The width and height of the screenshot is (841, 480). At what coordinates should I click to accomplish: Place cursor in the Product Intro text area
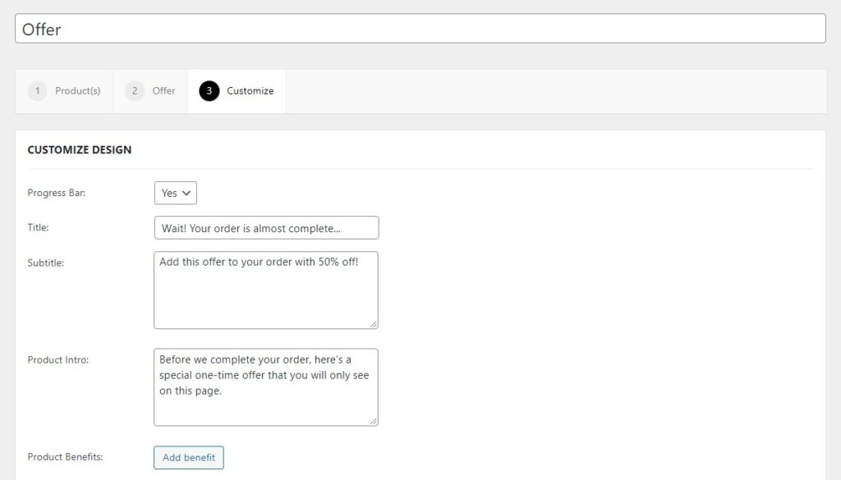coord(266,386)
